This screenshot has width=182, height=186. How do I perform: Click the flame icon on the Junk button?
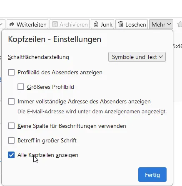click(96, 24)
